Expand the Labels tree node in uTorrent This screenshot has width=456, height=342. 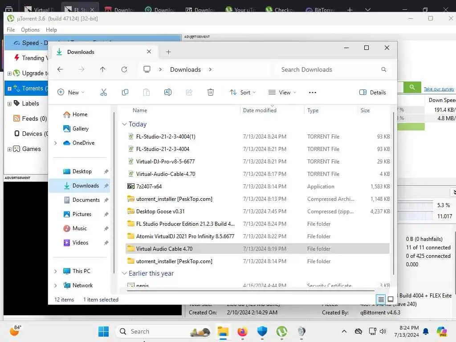(x=9, y=104)
